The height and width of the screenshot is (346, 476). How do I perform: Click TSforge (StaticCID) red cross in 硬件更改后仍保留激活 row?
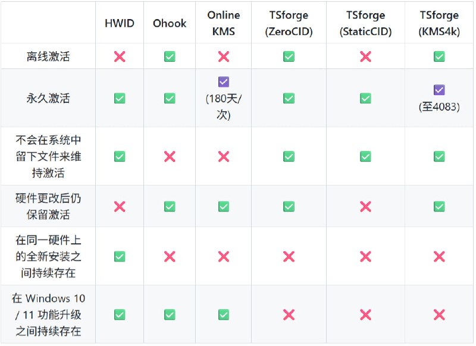click(x=365, y=206)
